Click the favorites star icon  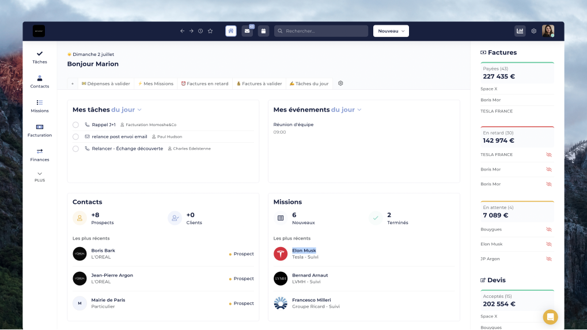click(210, 31)
